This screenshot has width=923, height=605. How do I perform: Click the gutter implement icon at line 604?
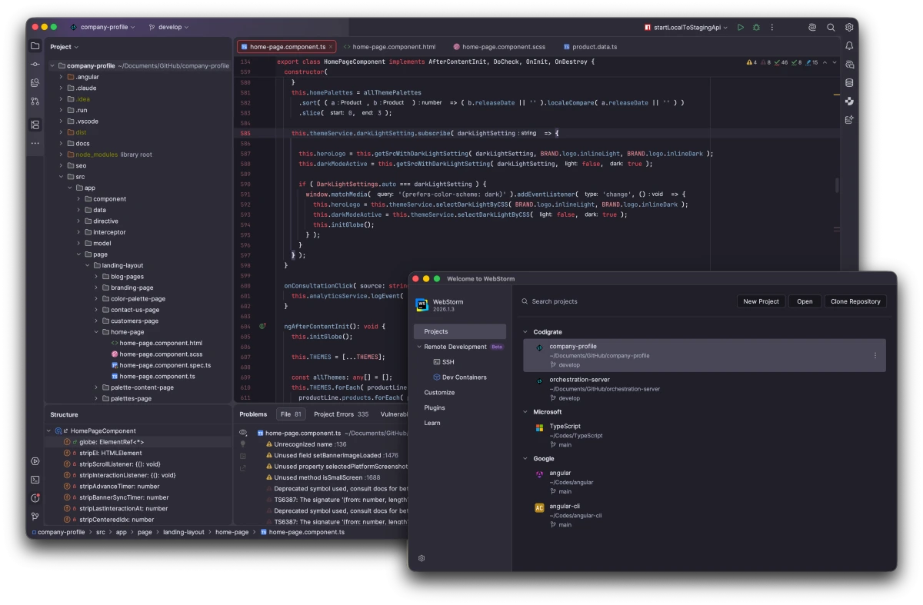[262, 326]
